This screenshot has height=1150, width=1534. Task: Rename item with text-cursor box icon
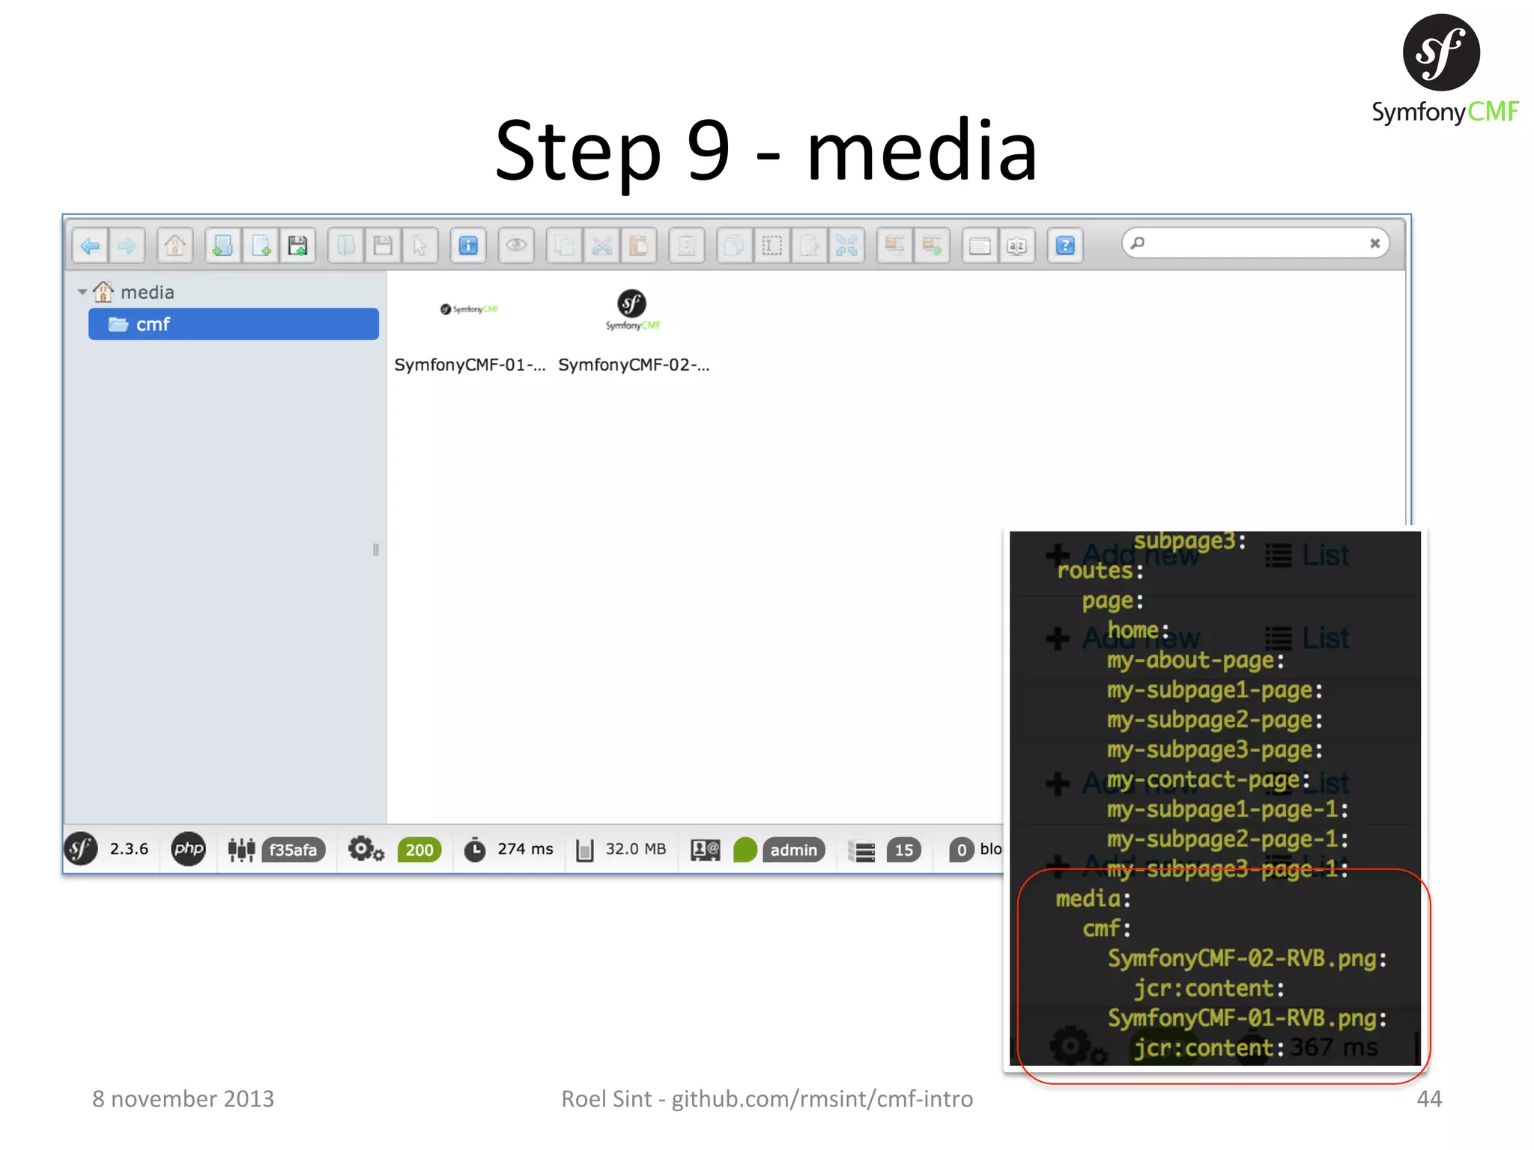point(772,246)
